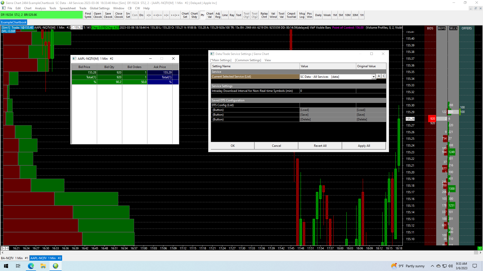Switch chart to the 5M timeframe
Screen dimensions: 483x271
341,15
